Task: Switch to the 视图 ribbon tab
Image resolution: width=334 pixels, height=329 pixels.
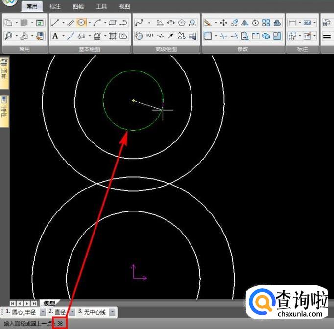Action: [124, 7]
